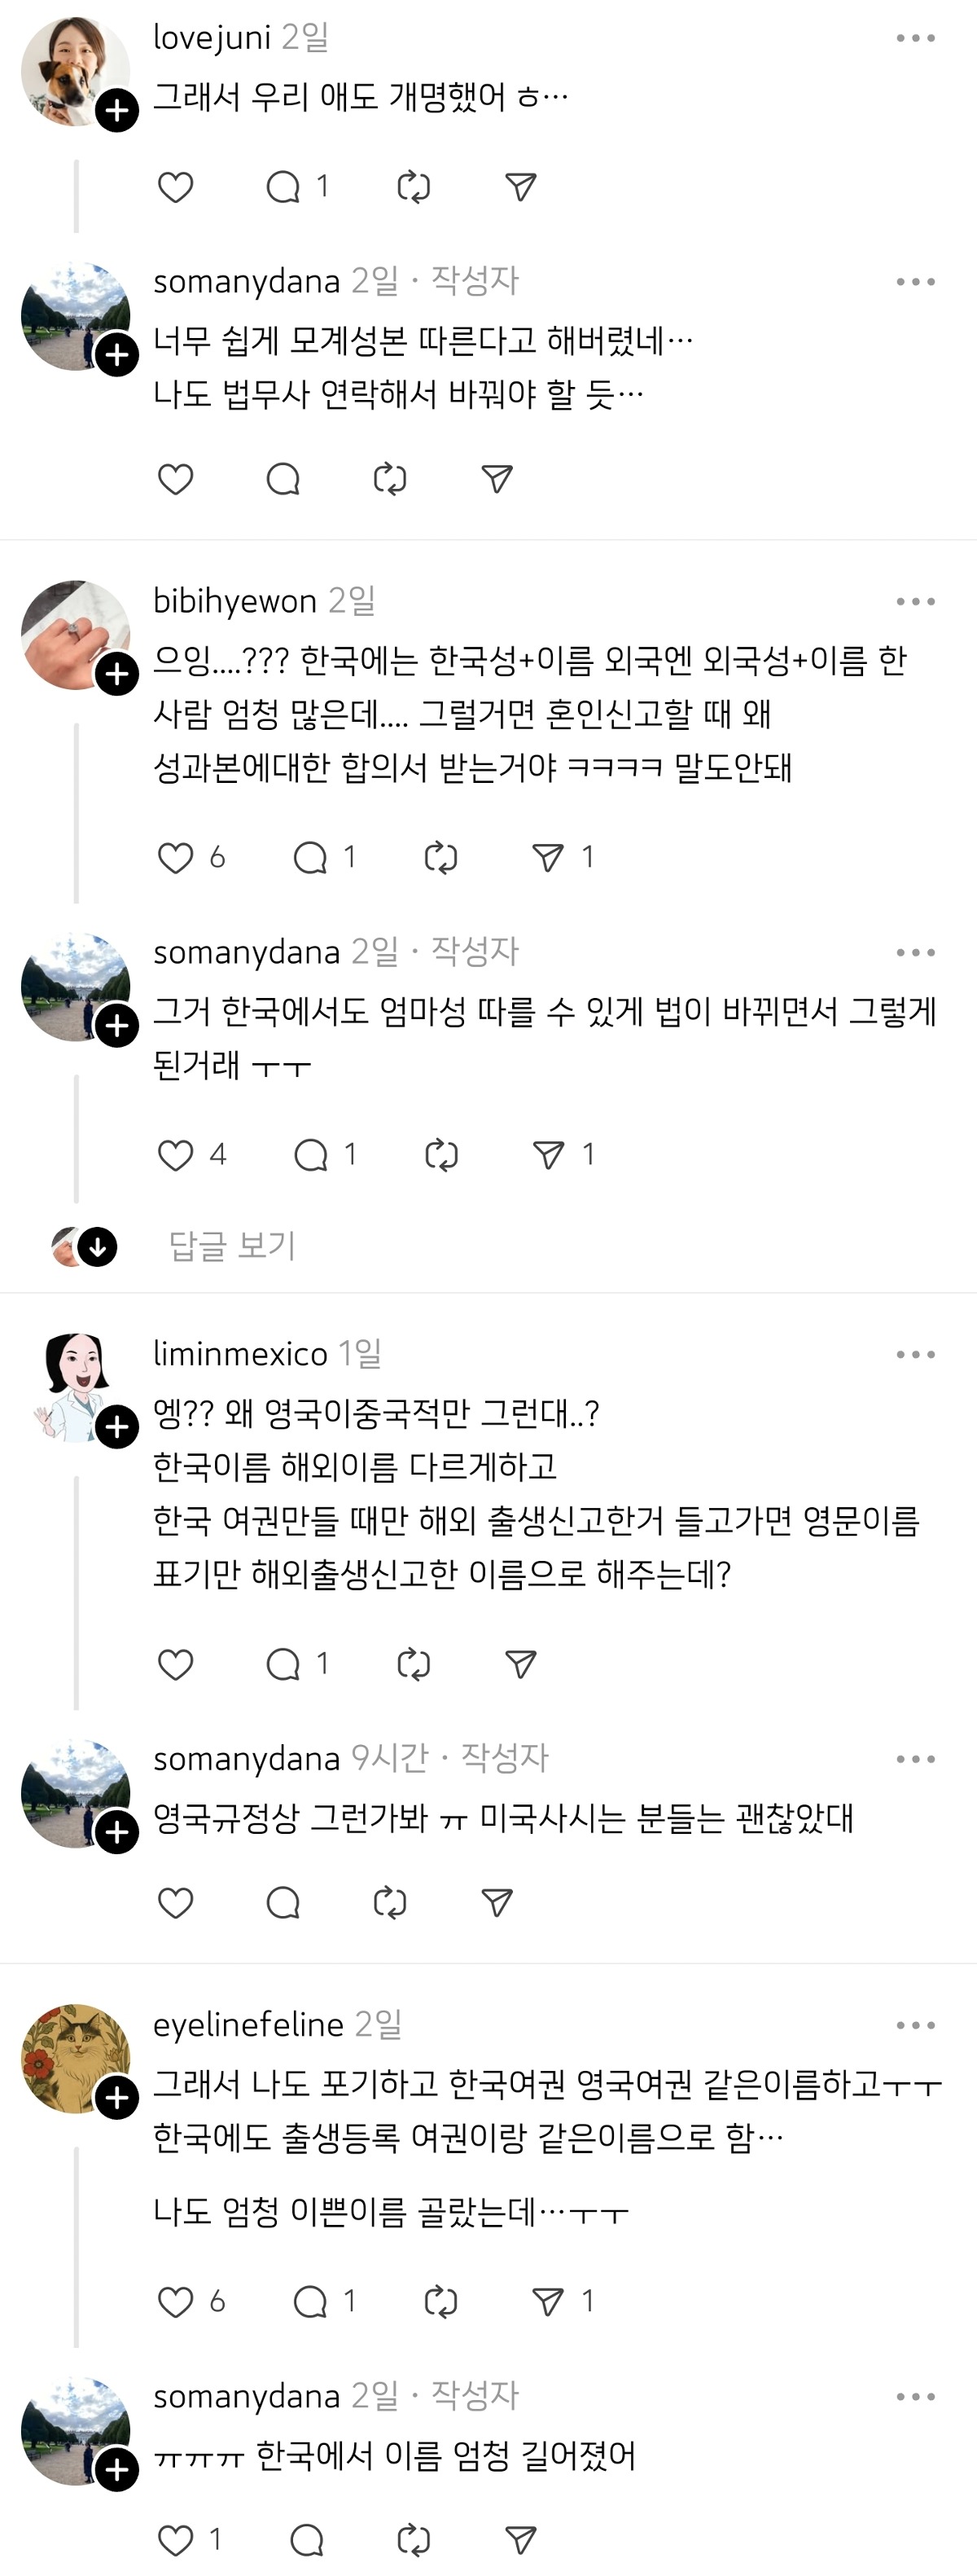Repost eyelinefeline's comment

440,2301
